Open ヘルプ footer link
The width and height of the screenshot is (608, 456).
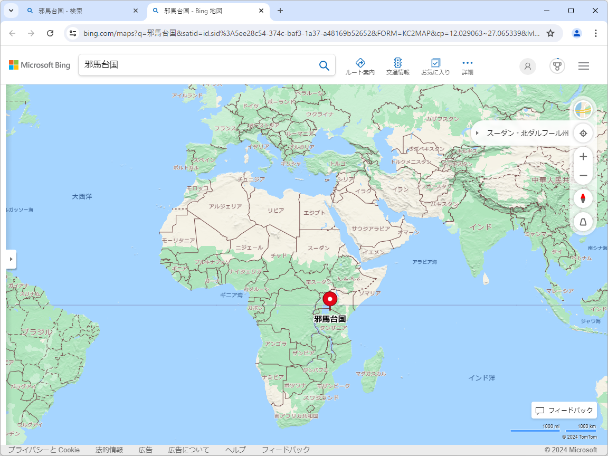[235, 450]
